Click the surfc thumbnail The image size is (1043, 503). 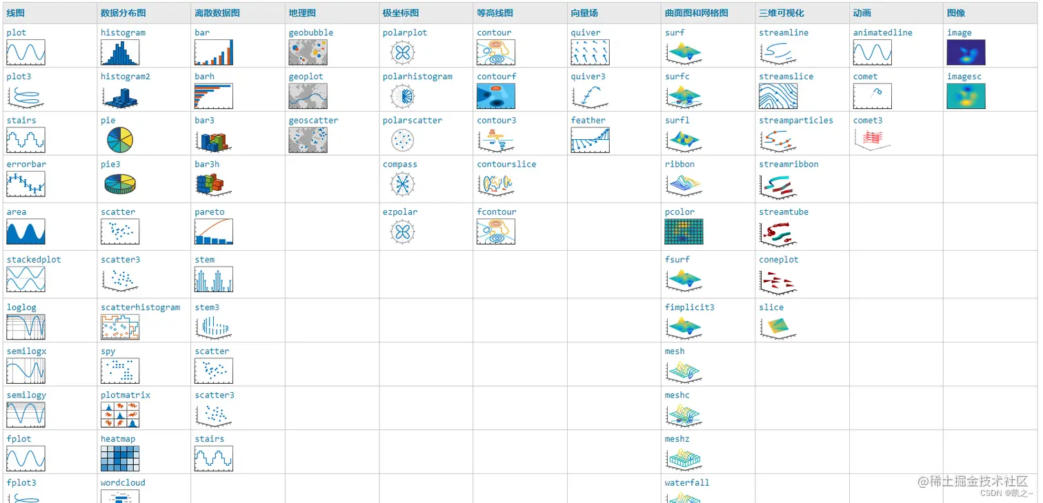(684, 96)
